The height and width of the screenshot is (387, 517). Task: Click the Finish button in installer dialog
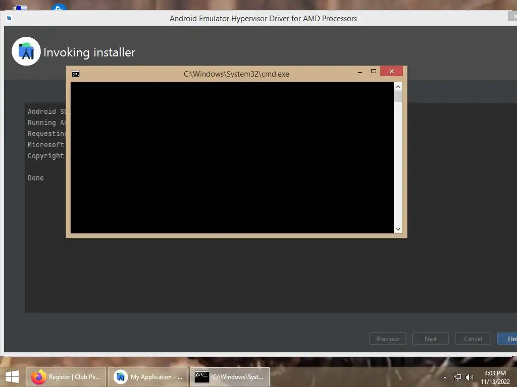click(508, 339)
